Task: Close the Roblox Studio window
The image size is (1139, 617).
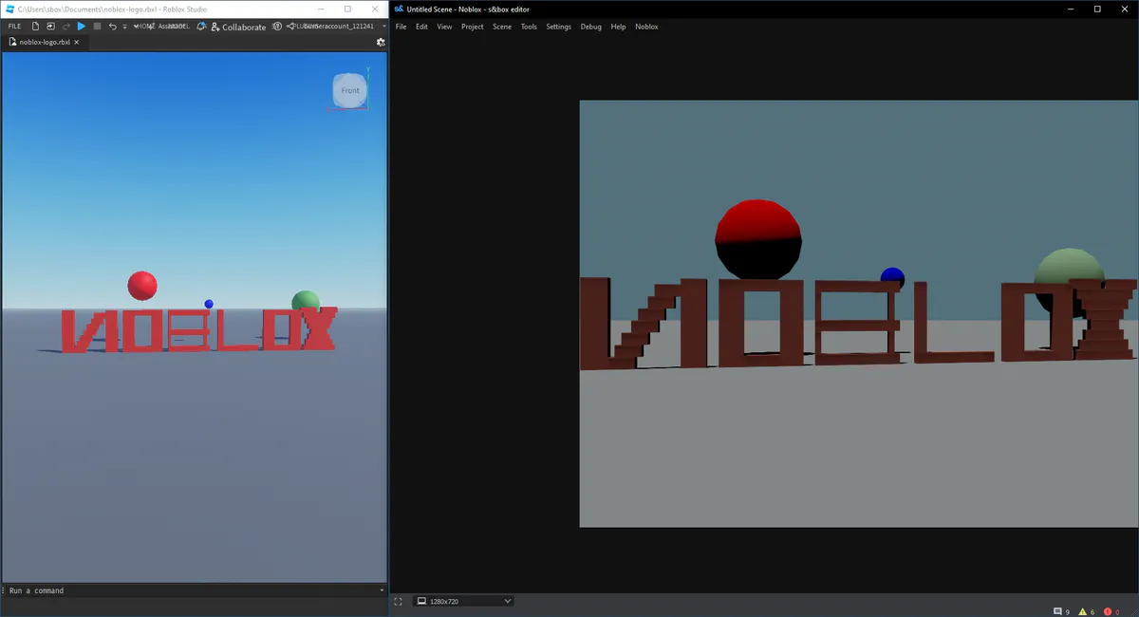Action: (x=374, y=9)
